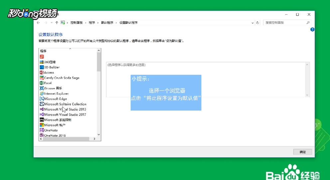The width and height of the screenshot is (330, 180).
Task: Select the Microsoft 帐户 icon
Action: (x=42, y=125)
